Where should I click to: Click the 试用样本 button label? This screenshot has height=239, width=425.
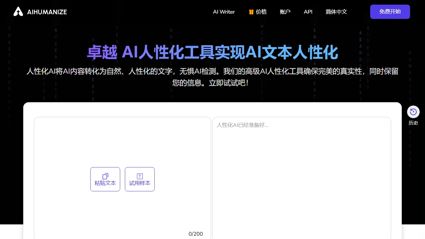click(x=140, y=183)
